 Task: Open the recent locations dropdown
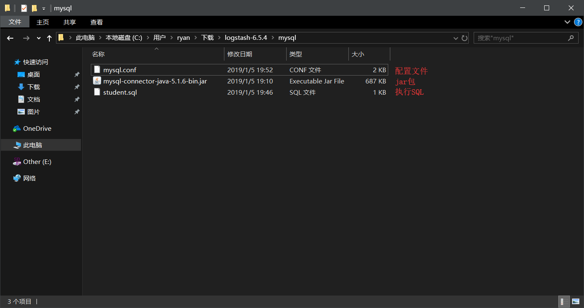[x=39, y=38]
